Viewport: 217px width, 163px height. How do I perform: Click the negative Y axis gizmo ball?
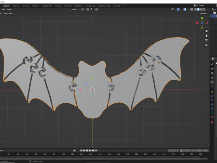[x=202, y=28]
